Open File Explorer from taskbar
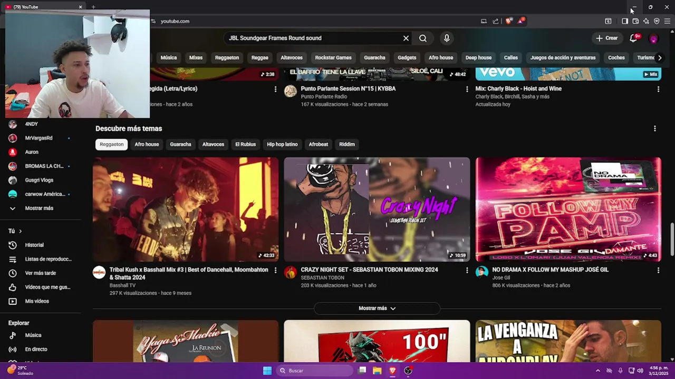The image size is (675, 379). (377, 371)
